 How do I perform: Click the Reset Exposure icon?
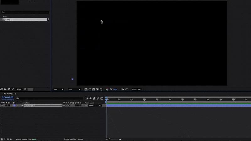pos(111,89)
